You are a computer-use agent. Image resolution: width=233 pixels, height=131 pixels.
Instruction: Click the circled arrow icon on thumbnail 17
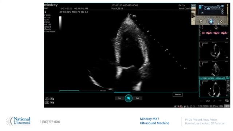[x=228, y=86]
